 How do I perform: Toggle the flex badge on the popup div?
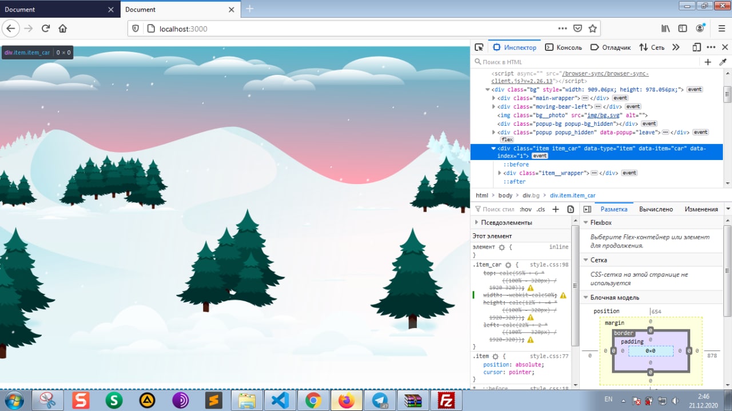tap(507, 139)
